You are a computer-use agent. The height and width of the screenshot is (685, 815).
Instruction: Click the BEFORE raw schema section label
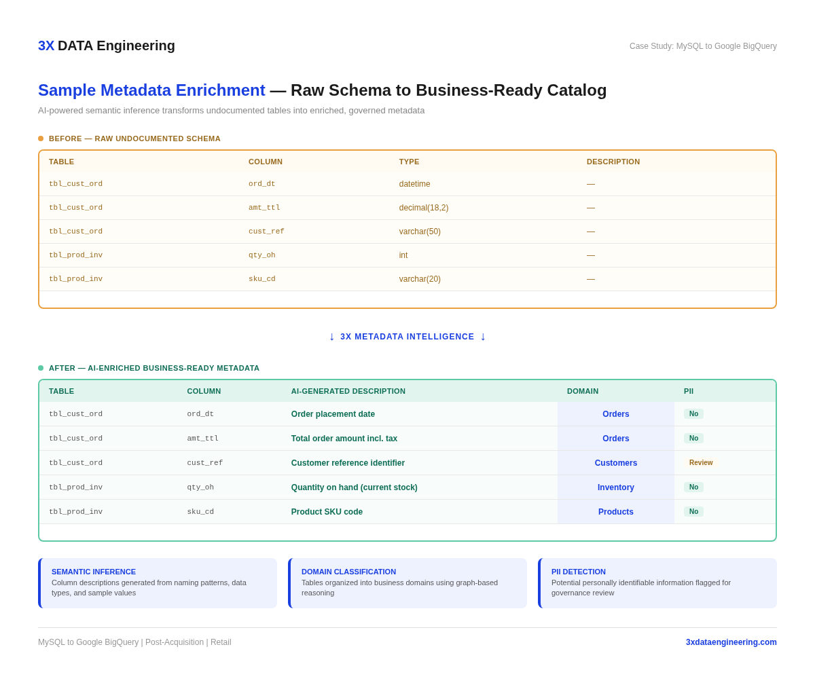(x=134, y=138)
